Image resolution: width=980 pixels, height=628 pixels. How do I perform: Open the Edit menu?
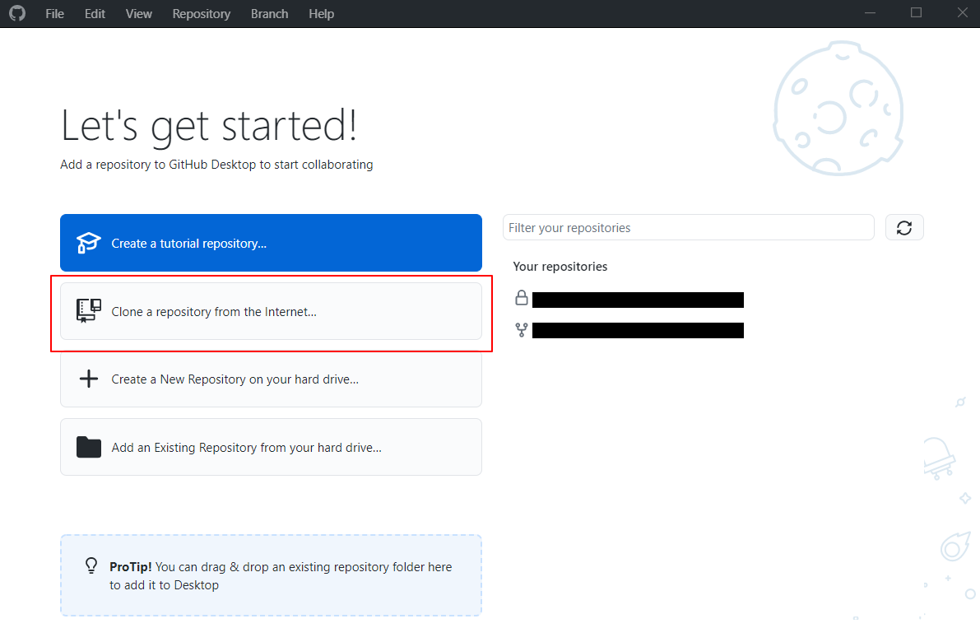tap(95, 13)
